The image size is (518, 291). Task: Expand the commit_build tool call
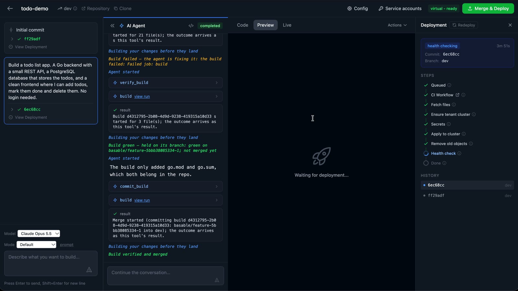tap(165, 186)
